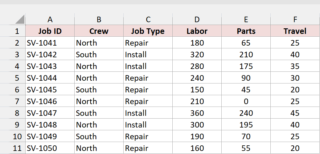The width and height of the screenshot is (320, 154).
Task: Select Labor value 240
Action: click(x=197, y=78)
